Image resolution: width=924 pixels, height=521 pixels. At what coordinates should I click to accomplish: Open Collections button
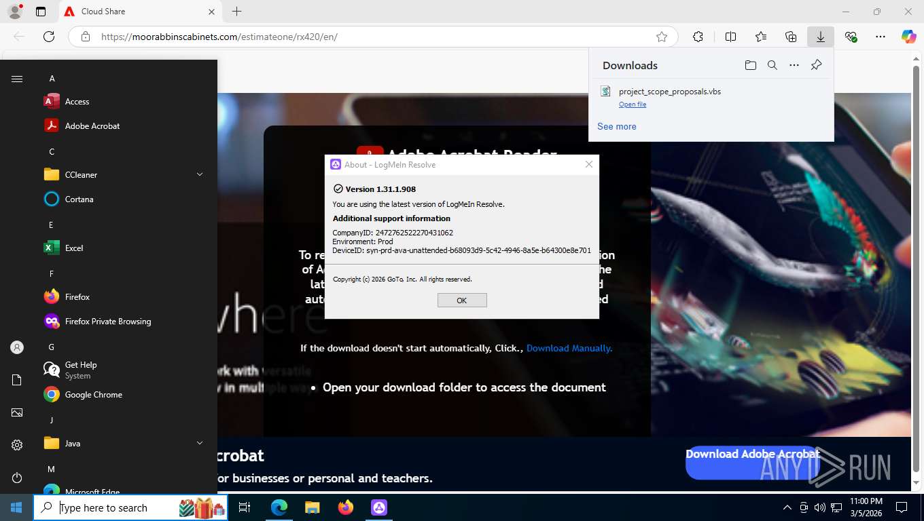click(x=791, y=37)
